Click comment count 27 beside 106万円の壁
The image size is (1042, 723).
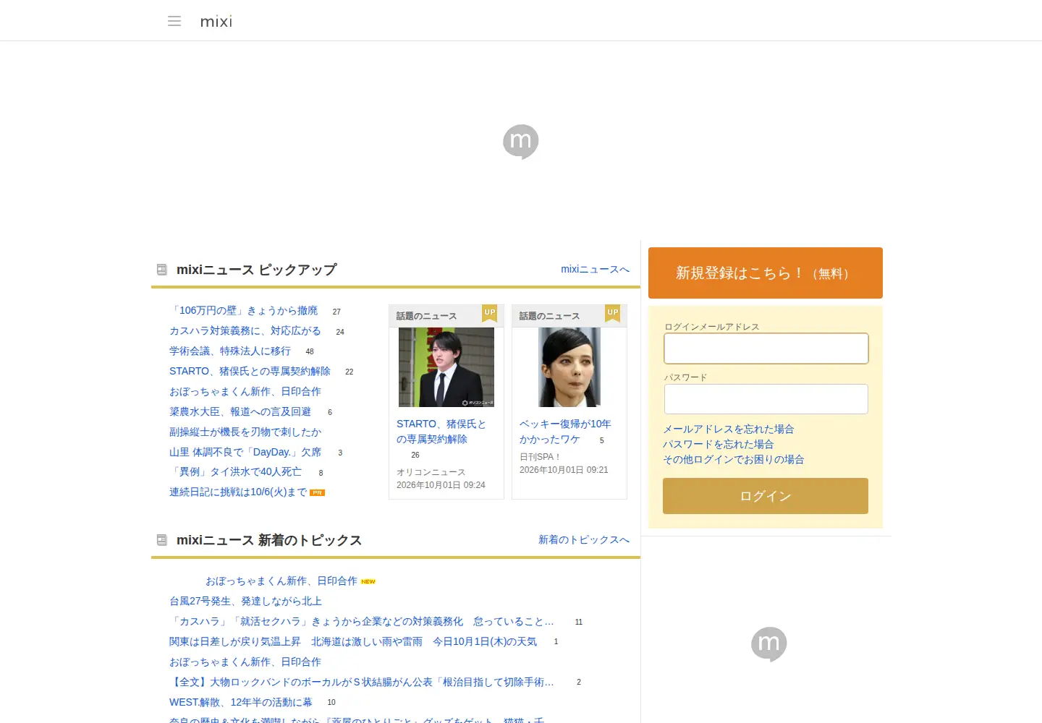tap(336, 312)
